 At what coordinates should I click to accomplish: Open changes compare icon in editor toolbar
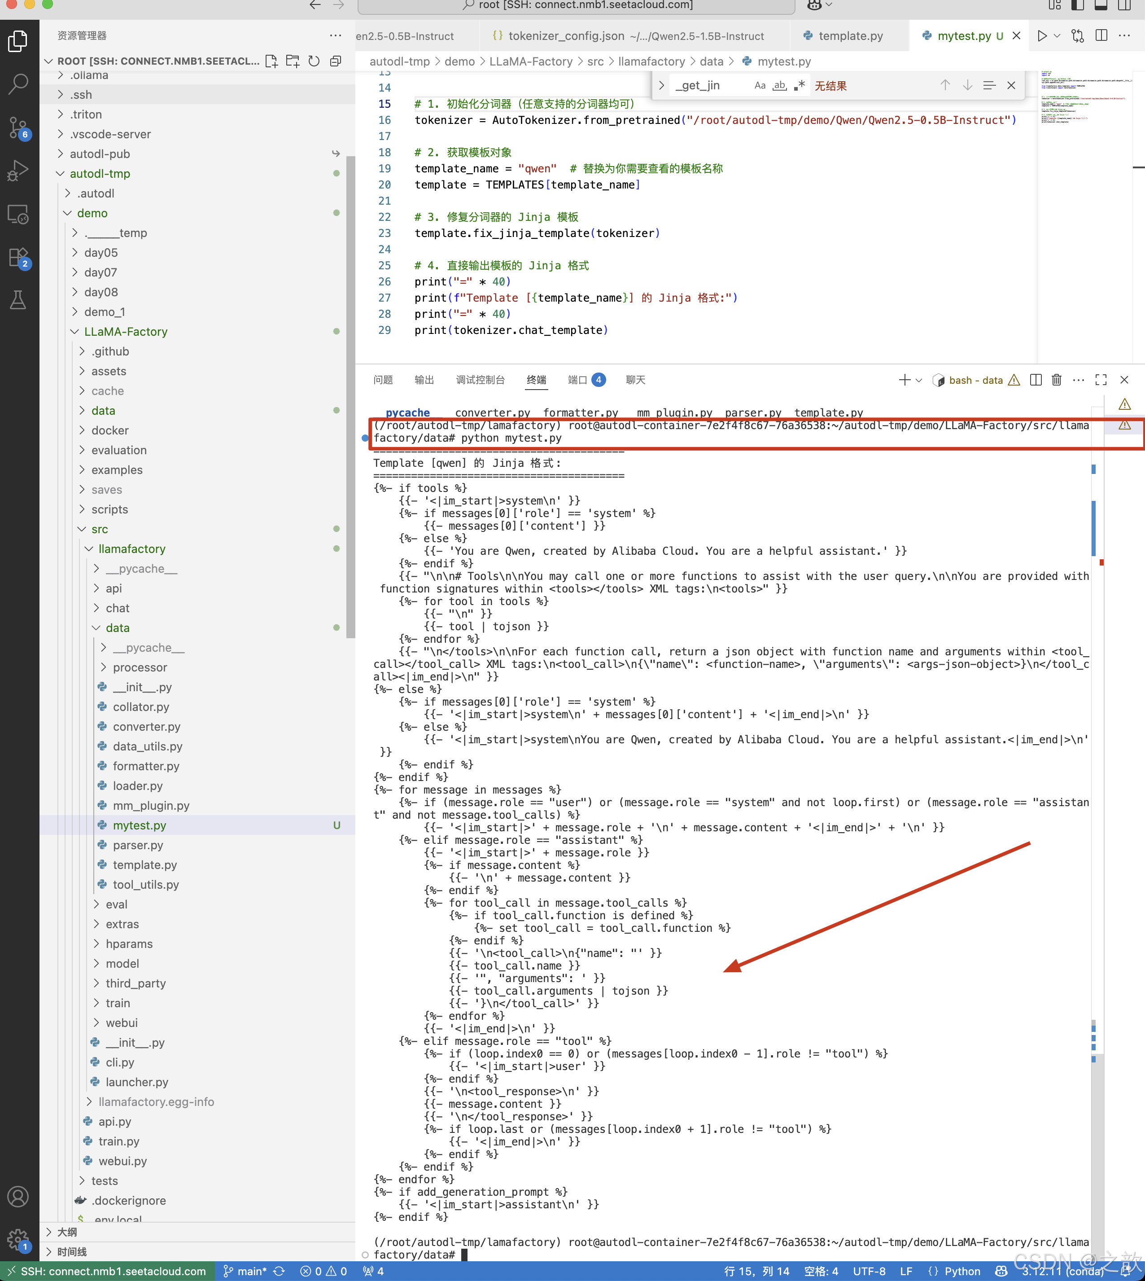click(1078, 36)
